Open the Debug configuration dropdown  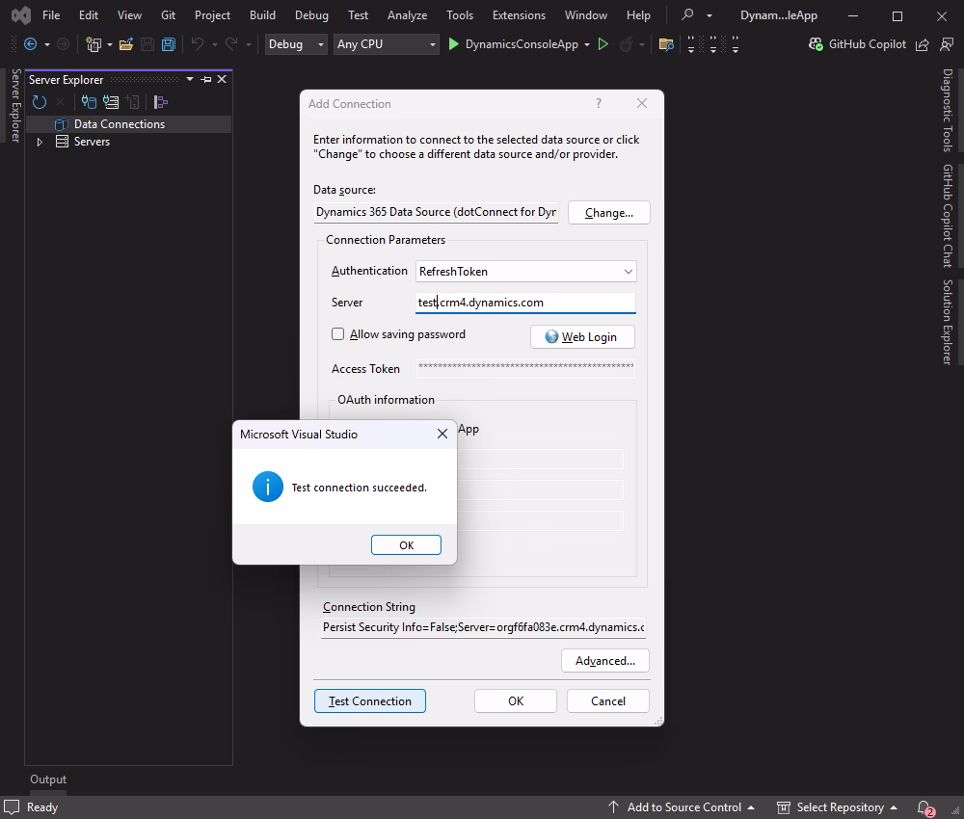tap(296, 44)
